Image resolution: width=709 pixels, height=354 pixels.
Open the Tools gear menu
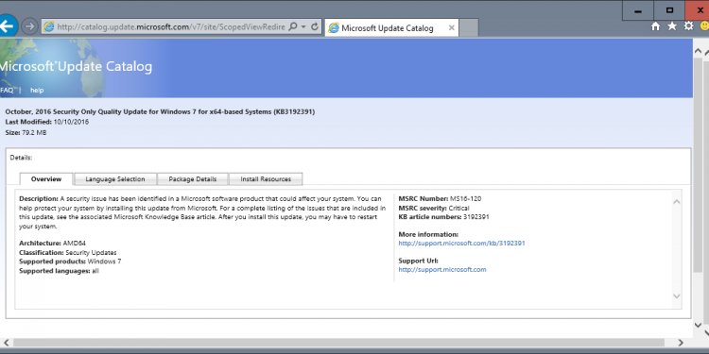[688, 26]
